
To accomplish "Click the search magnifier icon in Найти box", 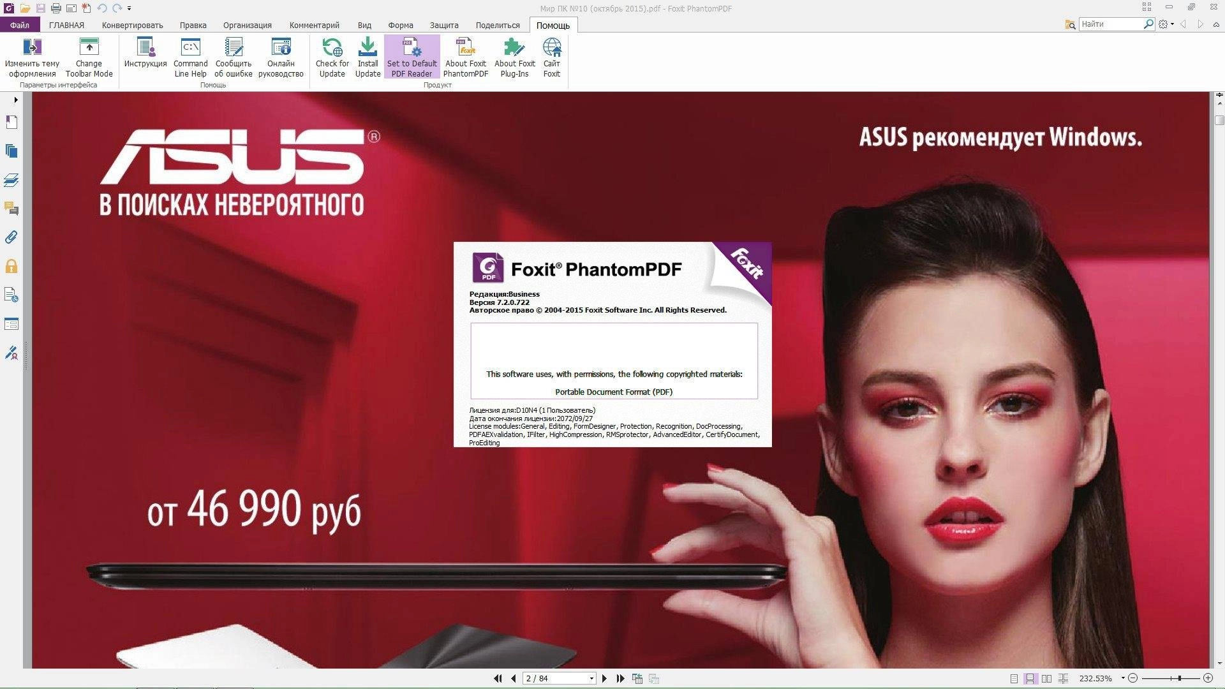I will [x=1148, y=24].
